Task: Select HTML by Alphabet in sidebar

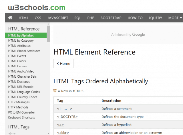Action: coord(26,35)
